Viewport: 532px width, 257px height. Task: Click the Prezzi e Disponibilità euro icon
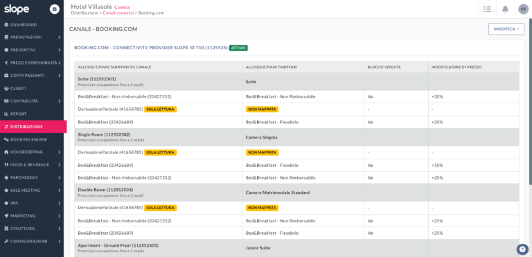click(6, 63)
